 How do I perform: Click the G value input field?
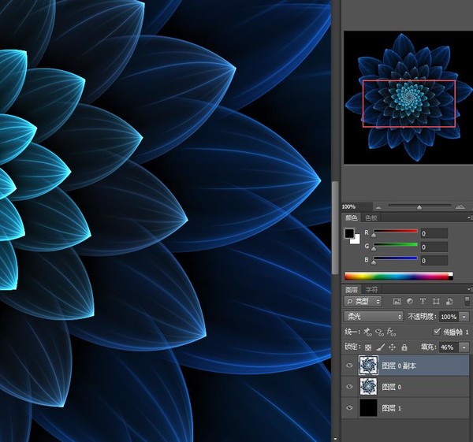click(434, 247)
